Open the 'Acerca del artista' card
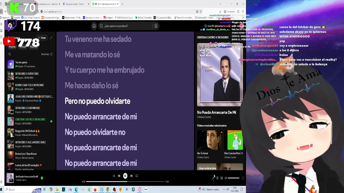This screenshot has height=193, width=344. pyautogui.click(x=220, y=167)
